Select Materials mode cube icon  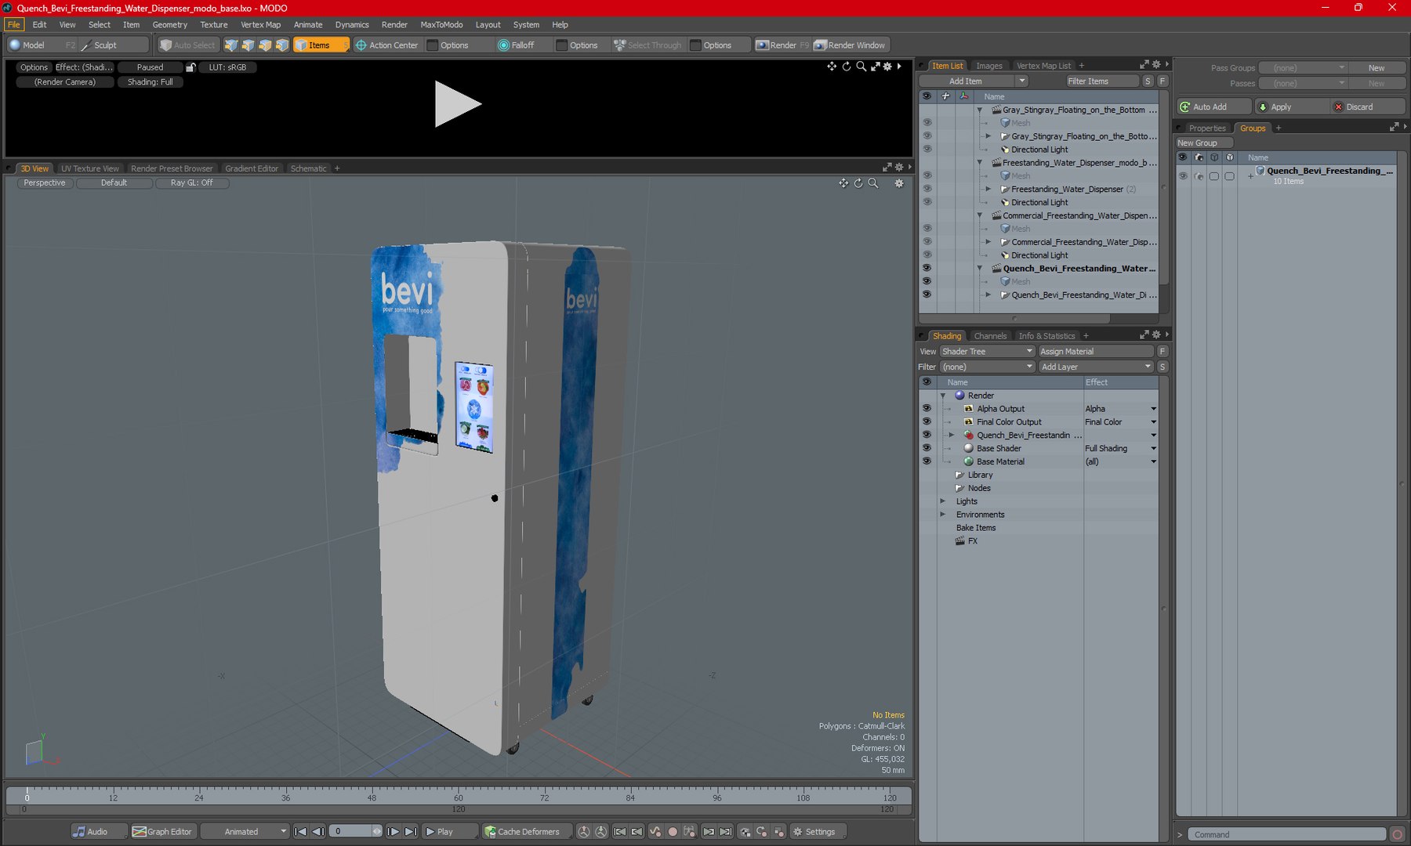point(282,45)
